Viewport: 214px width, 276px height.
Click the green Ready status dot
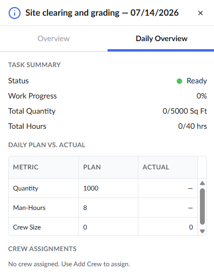click(179, 81)
